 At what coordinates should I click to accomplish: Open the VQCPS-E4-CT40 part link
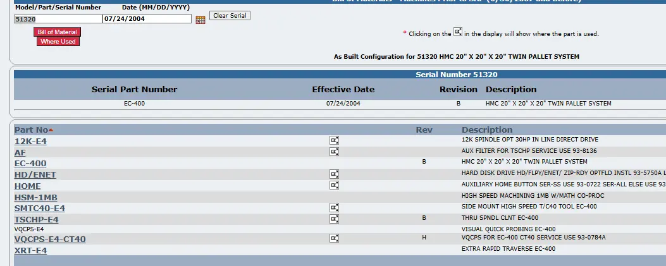click(x=50, y=239)
